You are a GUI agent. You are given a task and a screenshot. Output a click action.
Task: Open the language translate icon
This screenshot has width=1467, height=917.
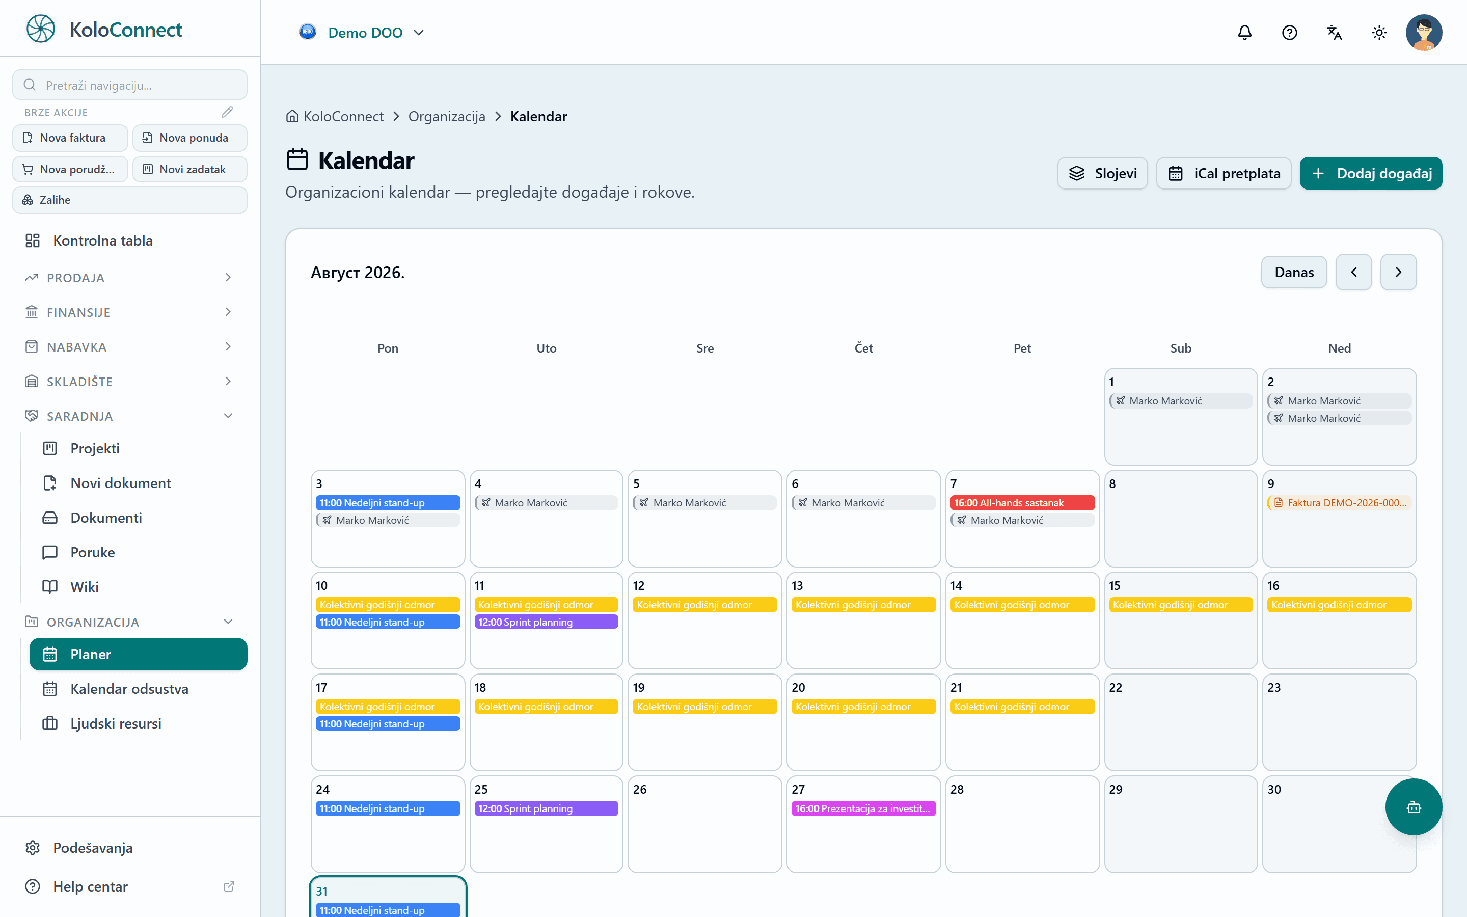[1334, 33]
